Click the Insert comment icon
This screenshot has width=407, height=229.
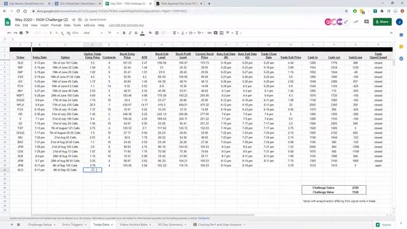[216, 33]
